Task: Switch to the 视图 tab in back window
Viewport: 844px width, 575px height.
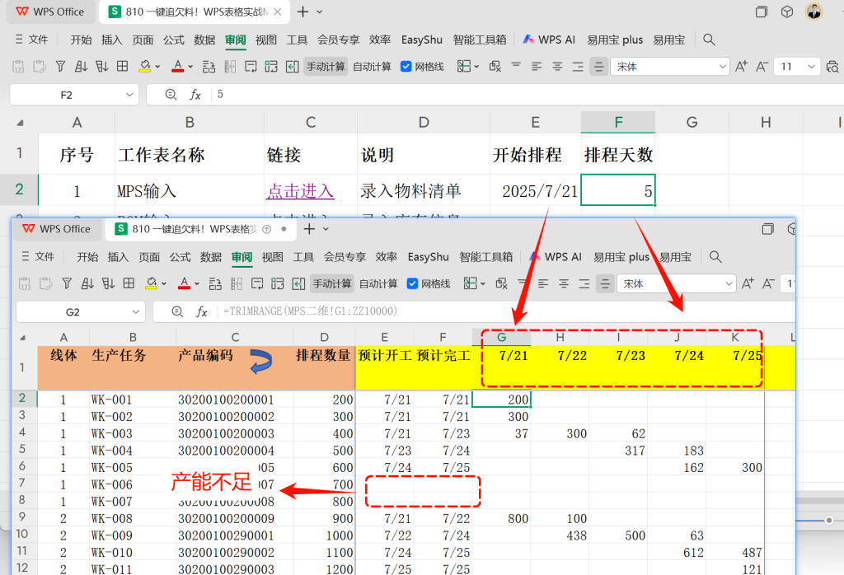Action: point(266,40)
